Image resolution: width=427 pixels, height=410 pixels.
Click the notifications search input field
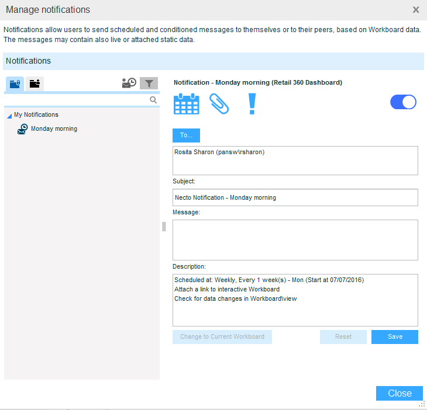click(x=76, y=100)
